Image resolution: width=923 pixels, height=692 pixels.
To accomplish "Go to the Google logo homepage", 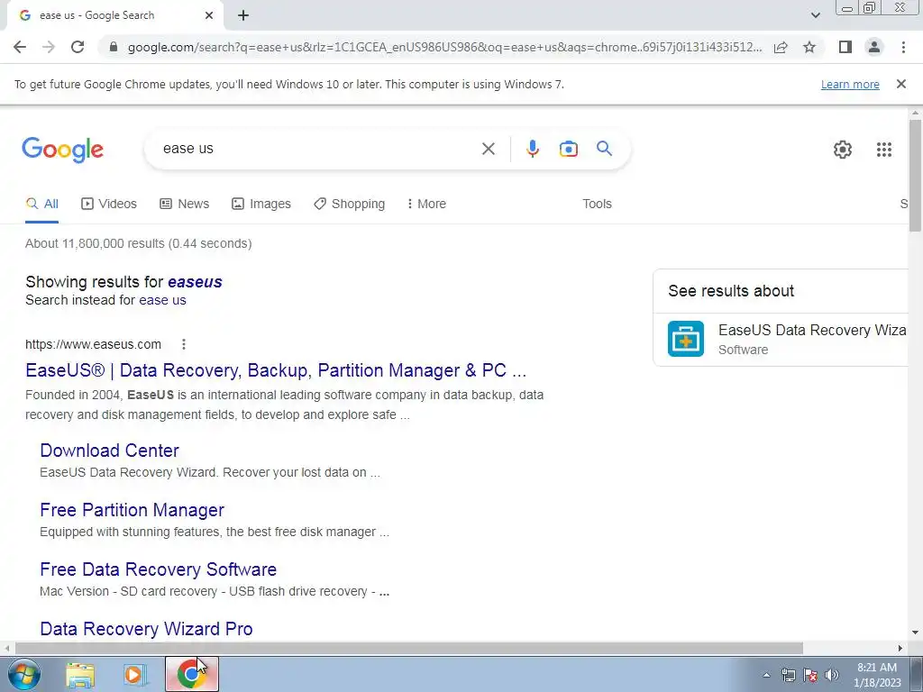I will 62,150.
